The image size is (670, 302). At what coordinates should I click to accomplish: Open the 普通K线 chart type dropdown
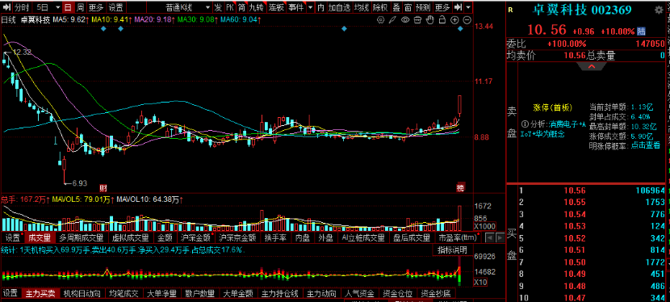187,7
